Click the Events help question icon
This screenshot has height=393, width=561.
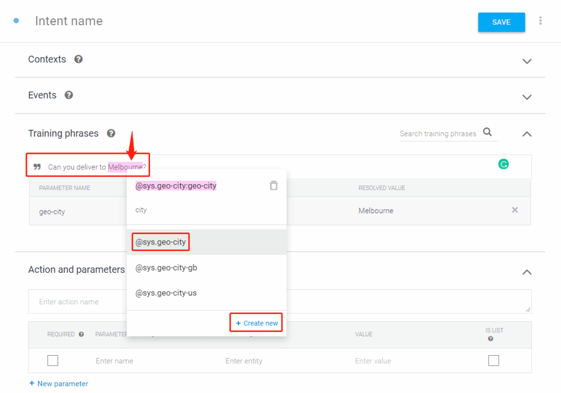coord(68,95)
